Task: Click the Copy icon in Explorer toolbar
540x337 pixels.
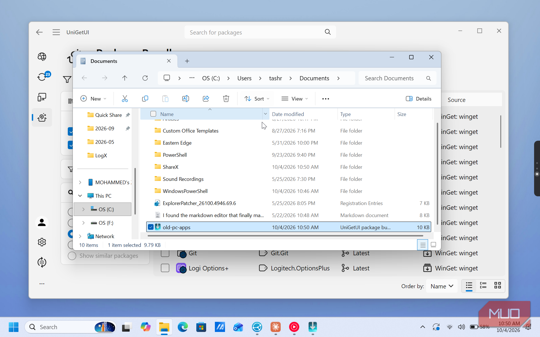Action: click(145, 99)
